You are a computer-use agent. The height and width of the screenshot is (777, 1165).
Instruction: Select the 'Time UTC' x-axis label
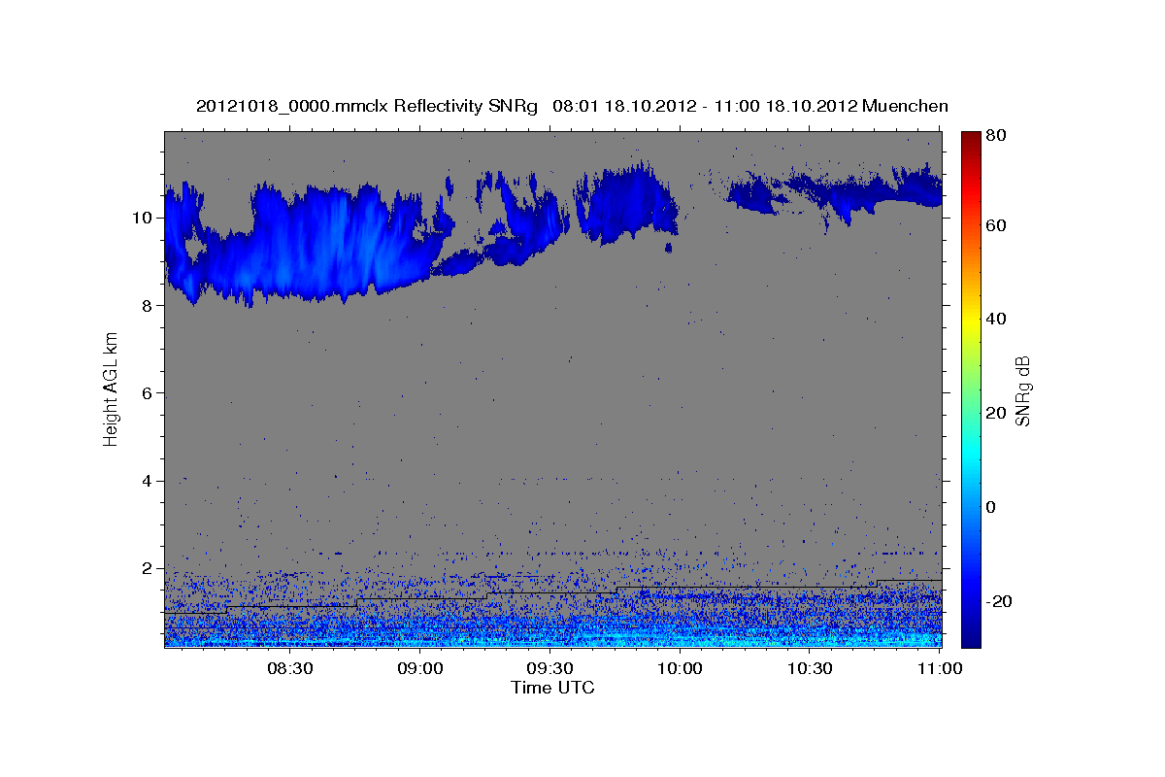[552, 688]
